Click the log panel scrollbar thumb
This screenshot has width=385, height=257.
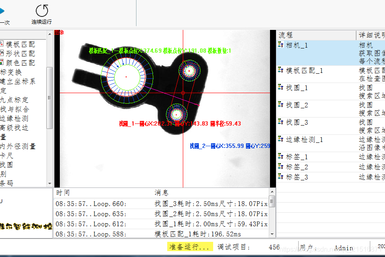pyautogui.click(x=272, y=201)
